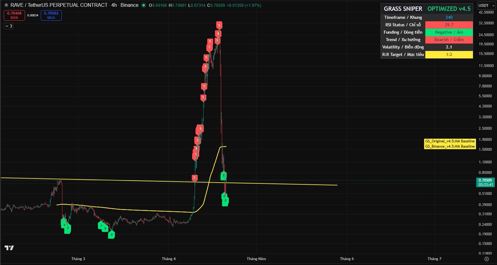This screenshot has height=265, width=497.
Task: Click the red RSI value cell 29.7
Action: point(449,25)
